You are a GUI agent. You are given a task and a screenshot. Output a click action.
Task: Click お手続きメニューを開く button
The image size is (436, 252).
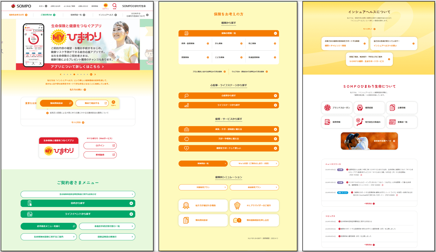click(48, 226)
